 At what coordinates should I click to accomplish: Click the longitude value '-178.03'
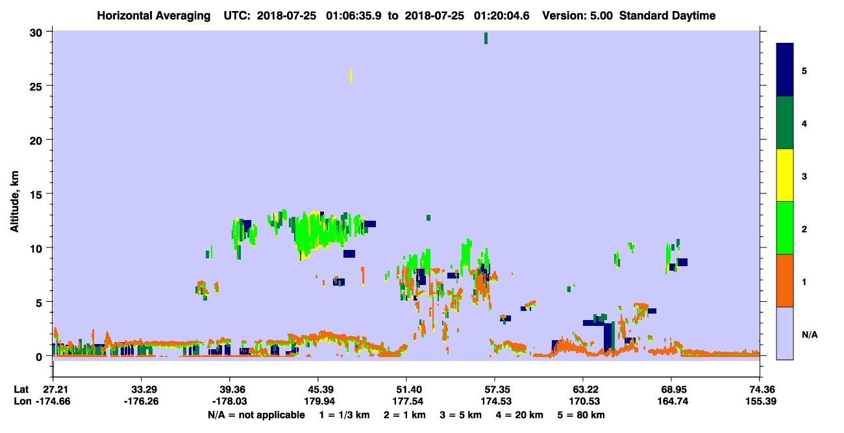(x=229, y=401)
